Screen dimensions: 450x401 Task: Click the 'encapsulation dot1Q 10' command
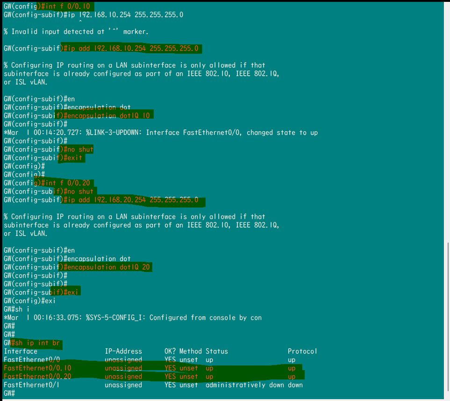pyautogui.click(x=107, y=115)
